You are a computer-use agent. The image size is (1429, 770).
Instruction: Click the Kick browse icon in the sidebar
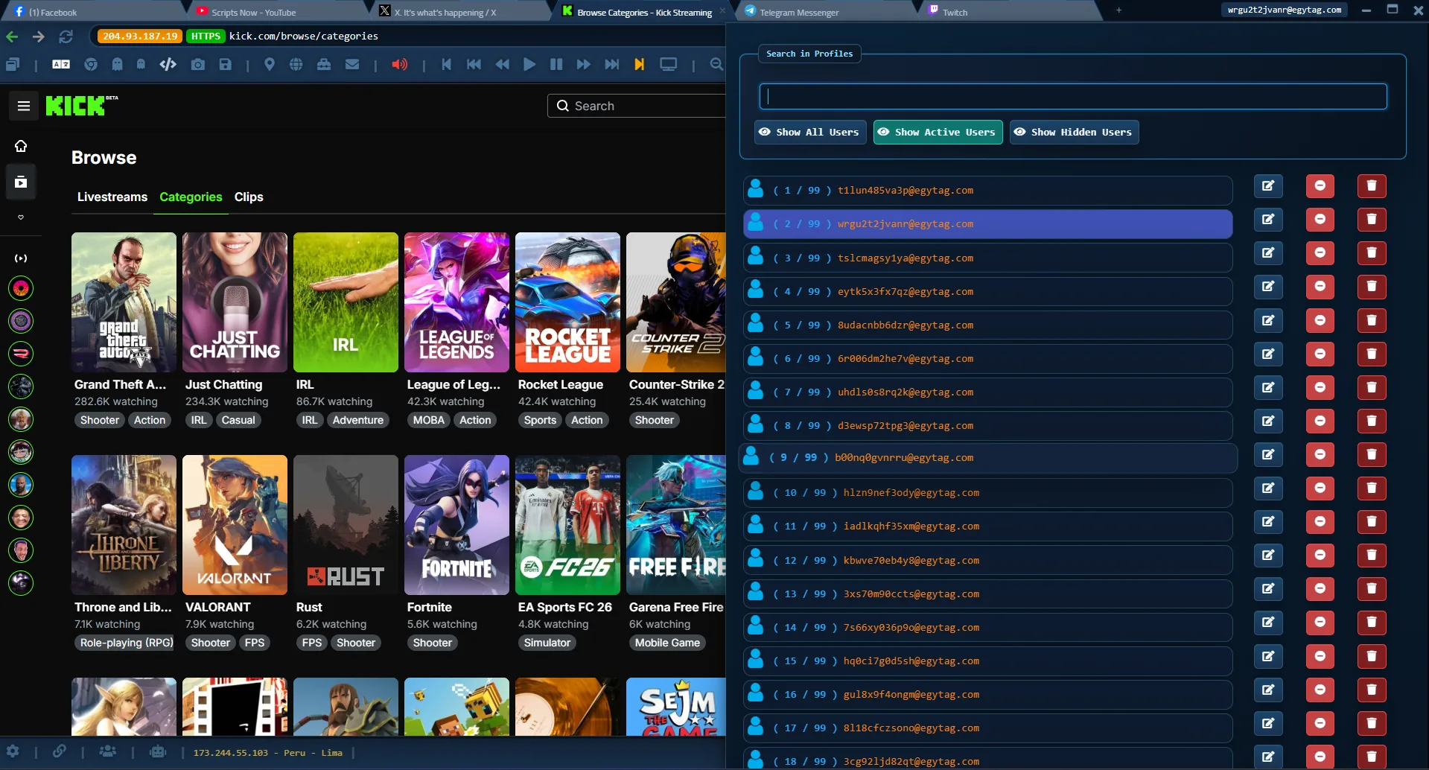[21, 182]
